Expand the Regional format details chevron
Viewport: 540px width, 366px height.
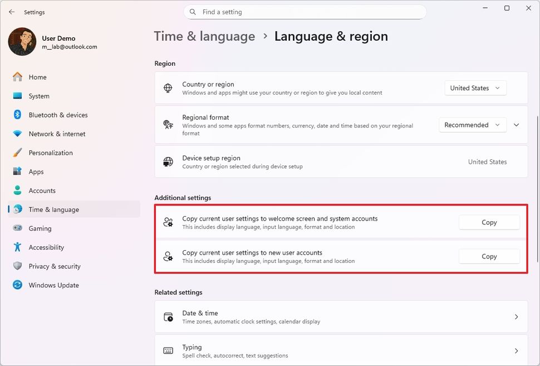516,125
